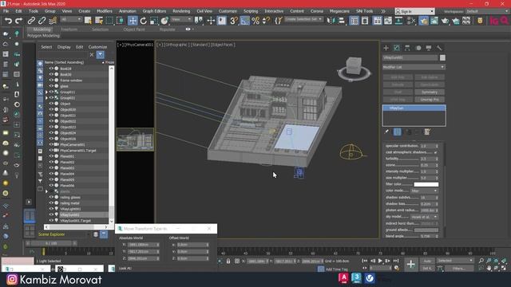Image resolution: width=511 pixels, height=287 pixels.
Task: Switch to the Freeform ribbon tab
Action: (x=69, y=29)
